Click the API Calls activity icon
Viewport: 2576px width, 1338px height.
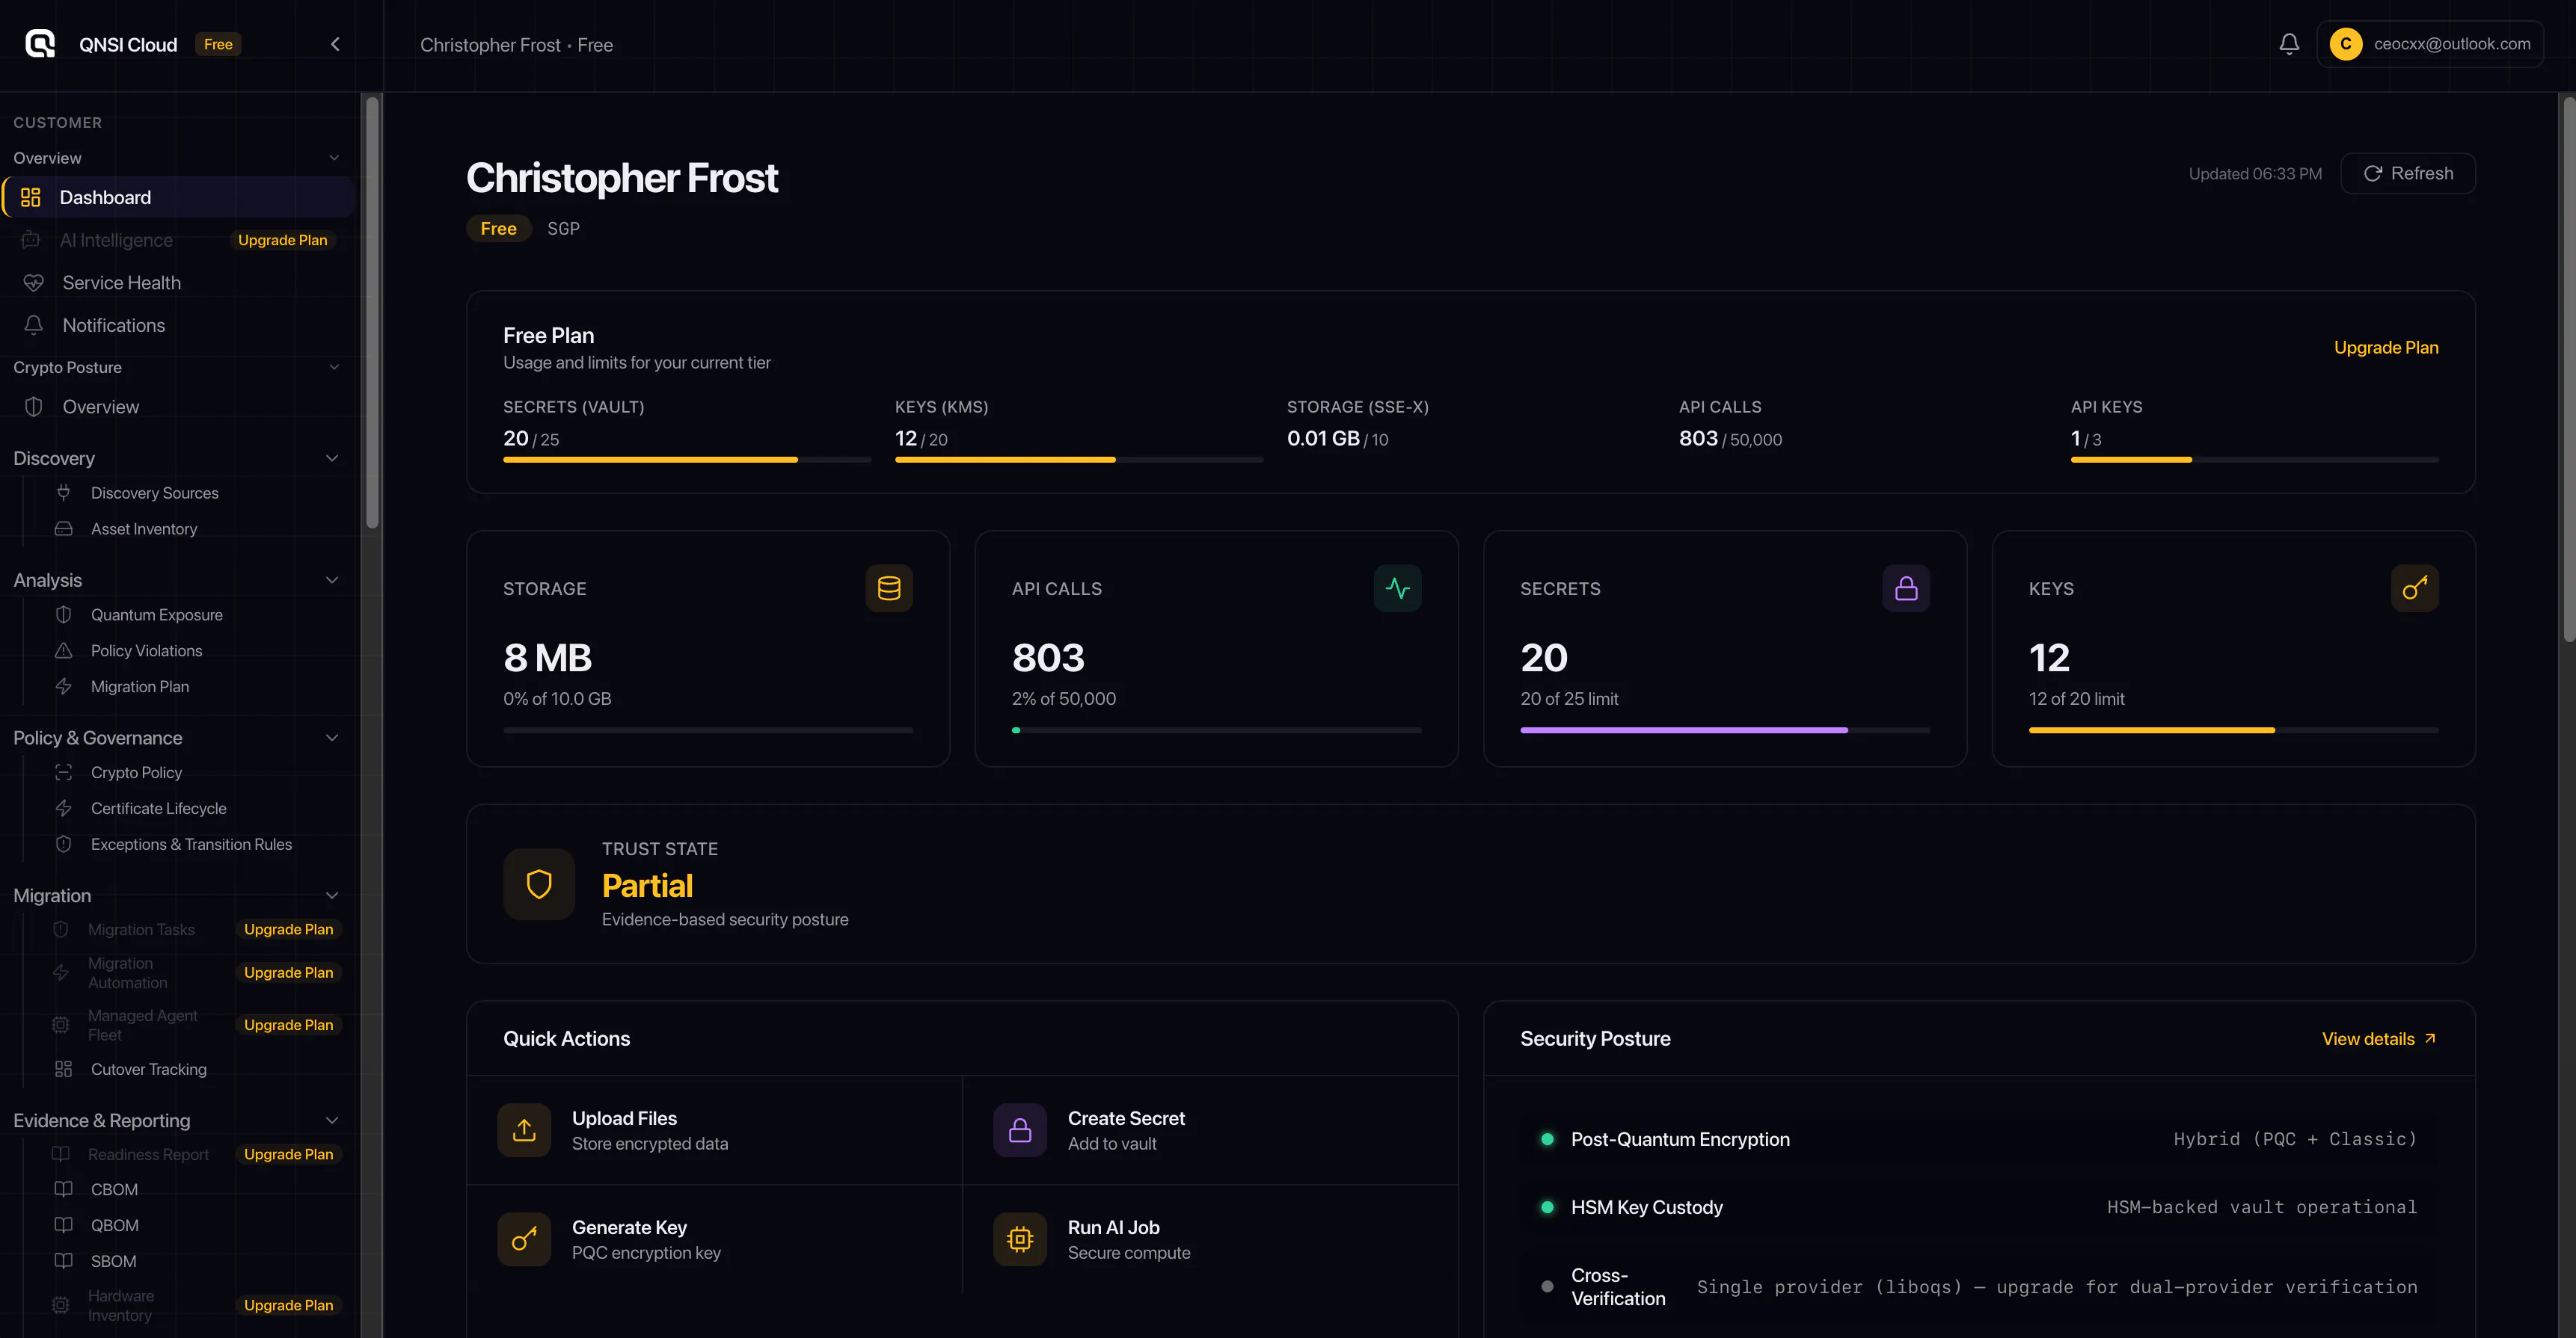[x=1398, y=588]
